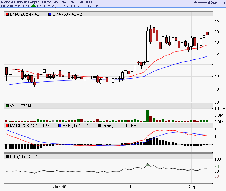226x191 pixels.
Task: Click the 0.0M volume axis label
Action: [x=219, y=122]
